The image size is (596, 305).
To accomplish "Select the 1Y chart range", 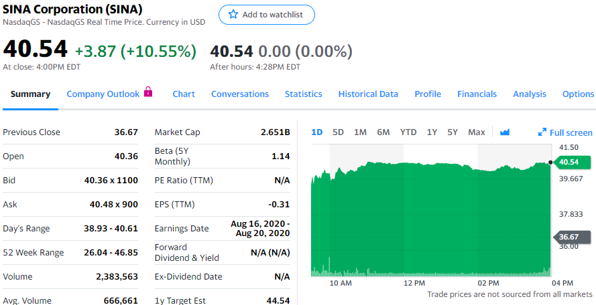I will pyautogui.click(x=432, y=132).
